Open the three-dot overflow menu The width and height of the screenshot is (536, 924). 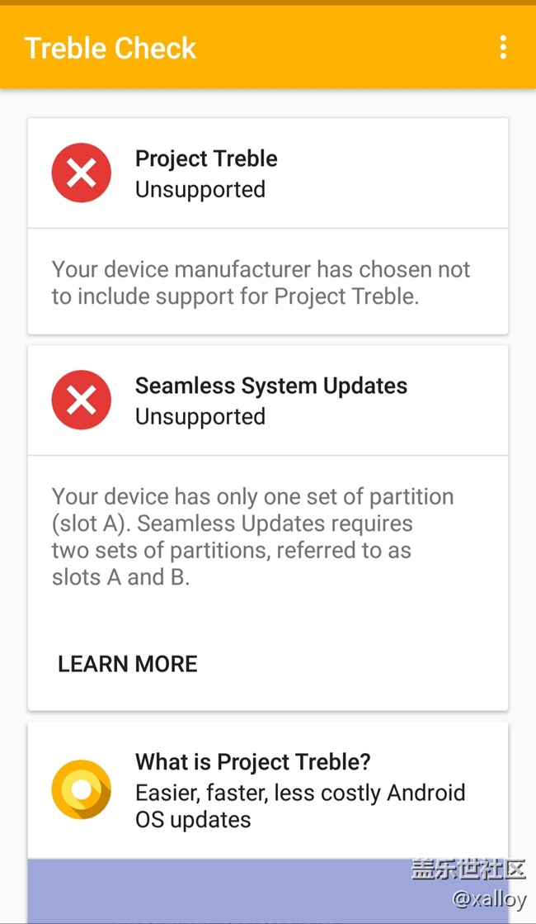502,47
